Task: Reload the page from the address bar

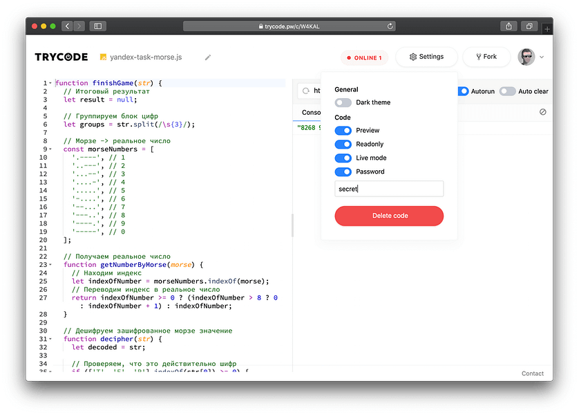Action: 390,26
